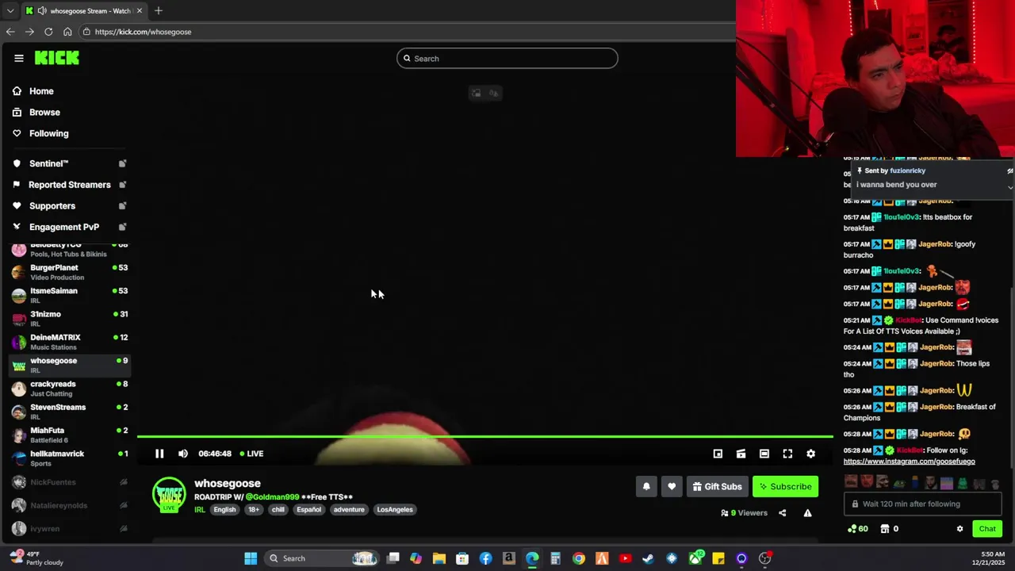Click the green Chat send button
The width and height of the screenshot is (1015, 571).
(x=987, y=529)
